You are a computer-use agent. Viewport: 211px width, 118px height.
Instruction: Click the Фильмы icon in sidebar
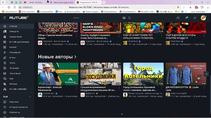click(x=5, y=84)
